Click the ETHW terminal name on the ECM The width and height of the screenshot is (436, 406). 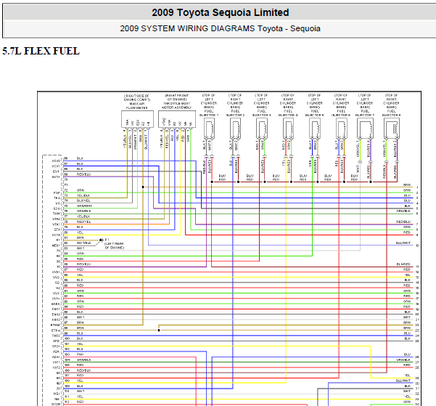(55, 325)
